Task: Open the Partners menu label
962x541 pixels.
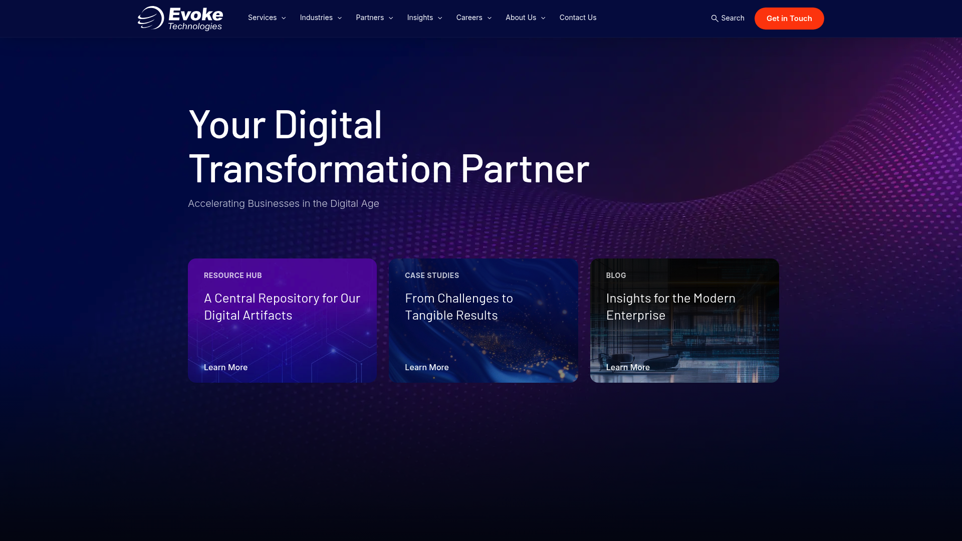Action: tap(370, 18)
